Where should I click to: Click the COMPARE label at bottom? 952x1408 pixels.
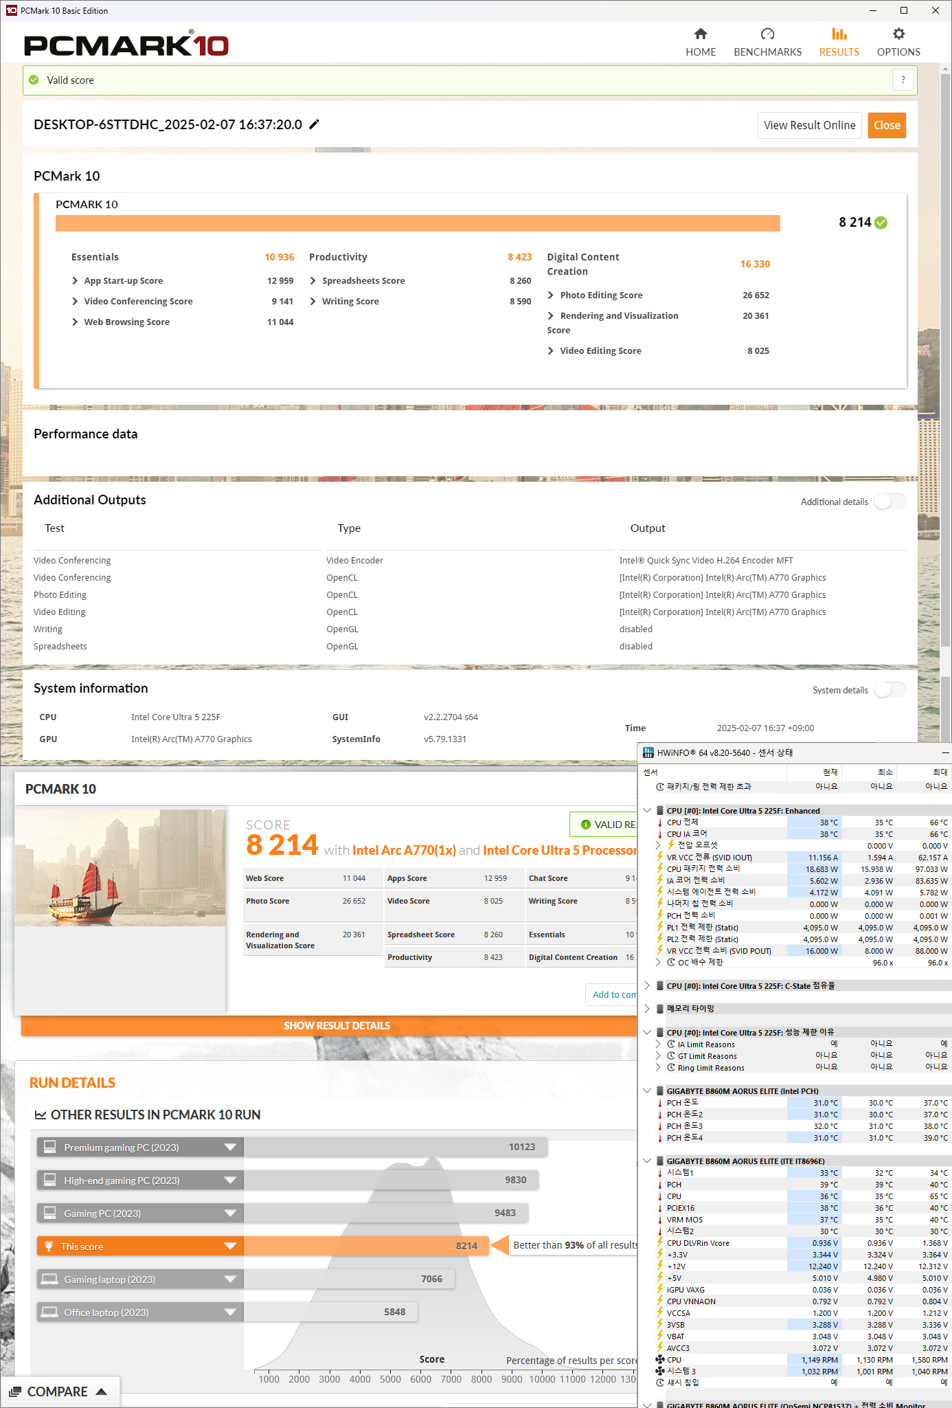point(58,1392)
